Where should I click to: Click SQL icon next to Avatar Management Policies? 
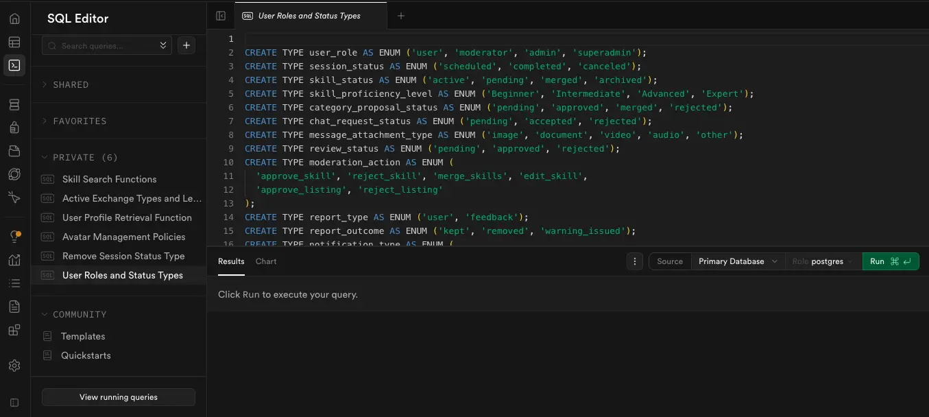[48, 237]
